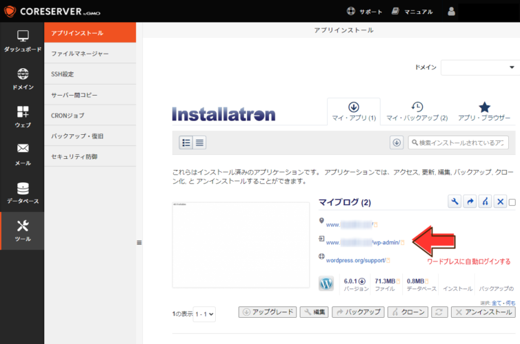Select SSH設定 menu item

click(90, 74)
